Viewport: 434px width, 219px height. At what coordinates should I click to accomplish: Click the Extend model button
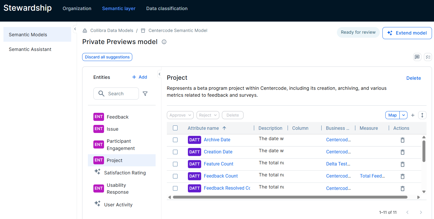point(407,33)
